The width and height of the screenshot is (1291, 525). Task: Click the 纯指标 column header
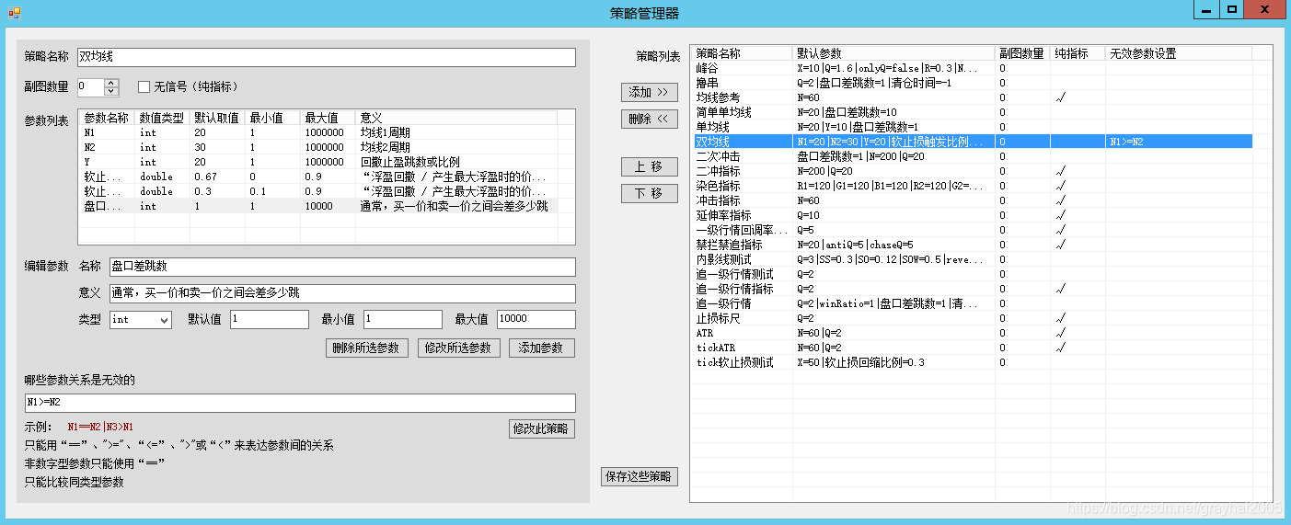click(1078, 53)
